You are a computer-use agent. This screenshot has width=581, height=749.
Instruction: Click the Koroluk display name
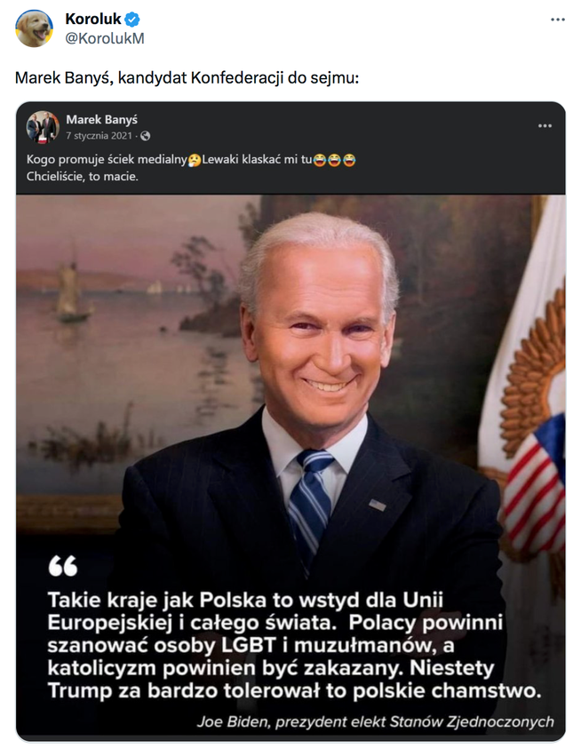pyautogui.click(x=93, y=20)
